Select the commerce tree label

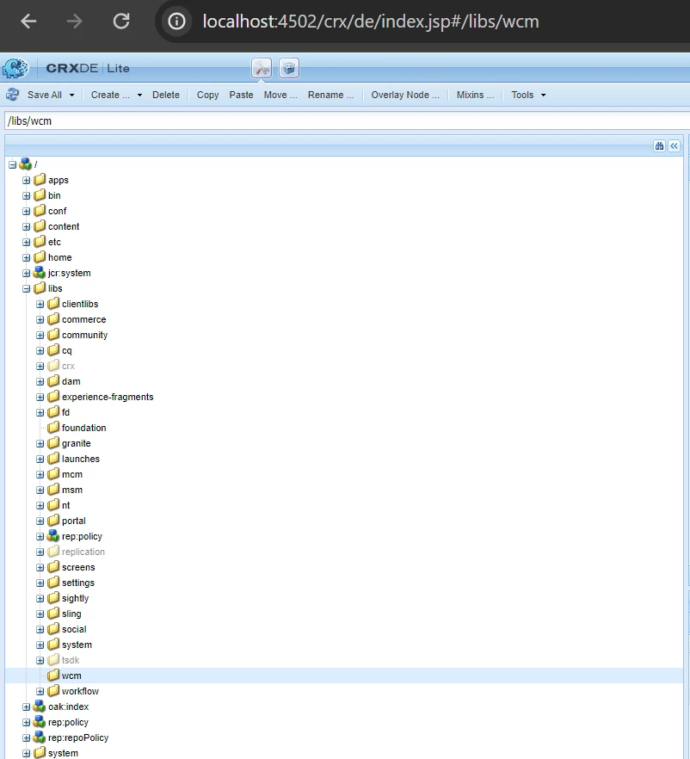83,319
